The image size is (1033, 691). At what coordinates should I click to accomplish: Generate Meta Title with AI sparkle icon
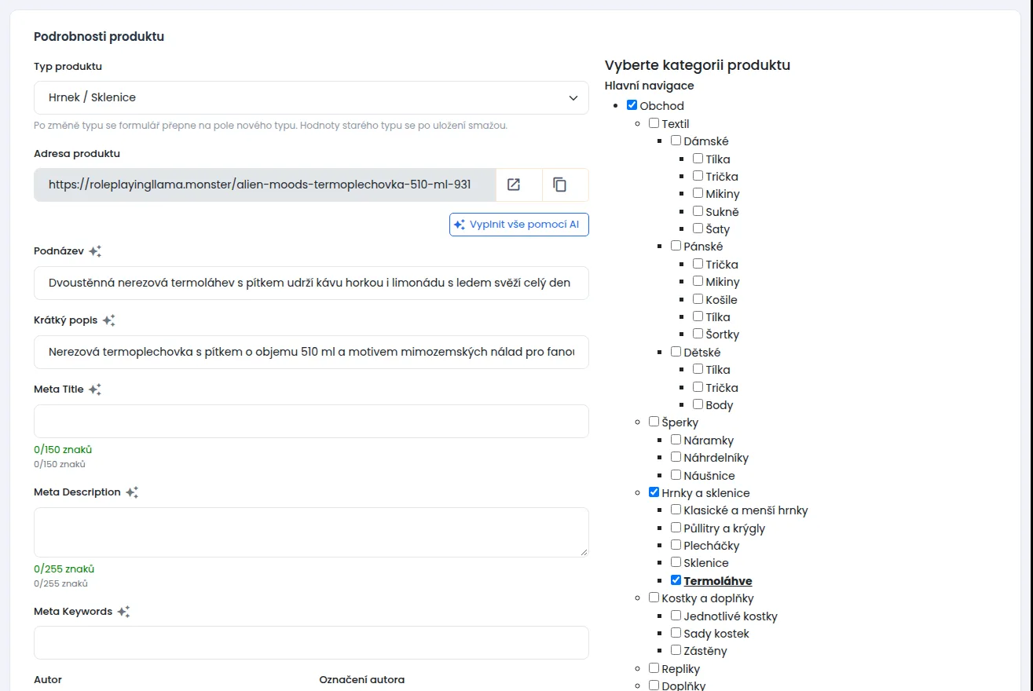95,389
